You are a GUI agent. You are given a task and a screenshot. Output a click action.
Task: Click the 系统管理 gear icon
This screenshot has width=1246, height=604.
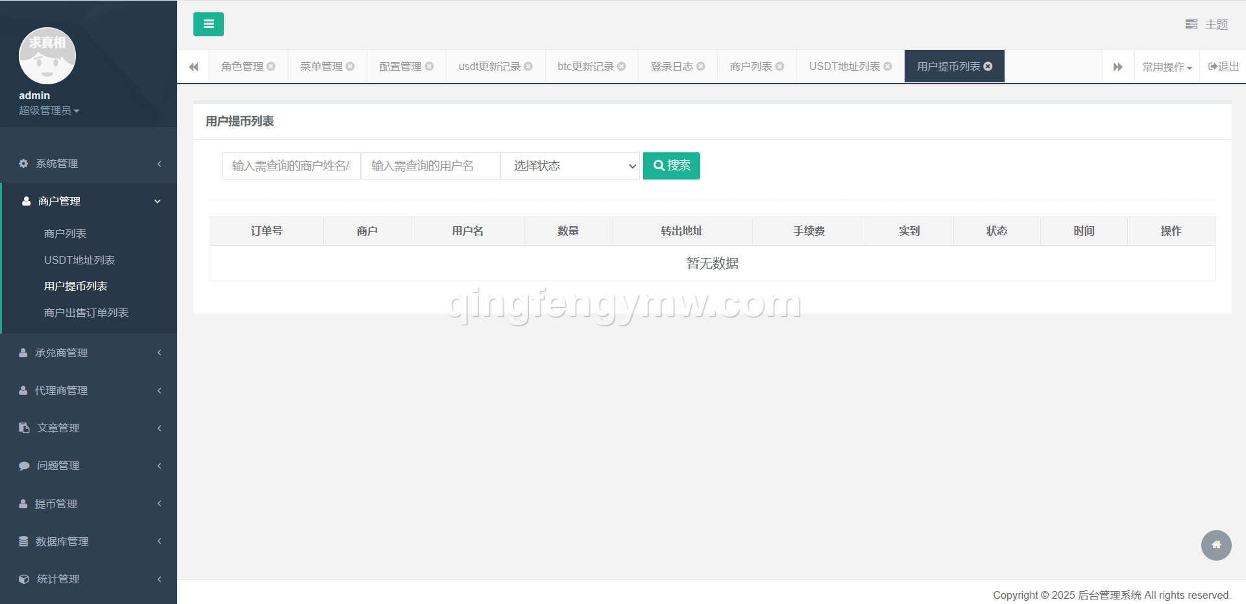click(x=23, y=163)
